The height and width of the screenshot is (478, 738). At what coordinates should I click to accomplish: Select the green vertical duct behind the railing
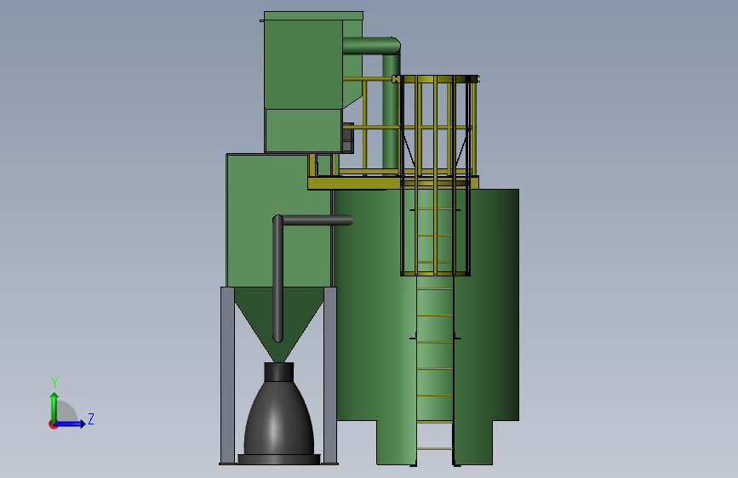391,117
